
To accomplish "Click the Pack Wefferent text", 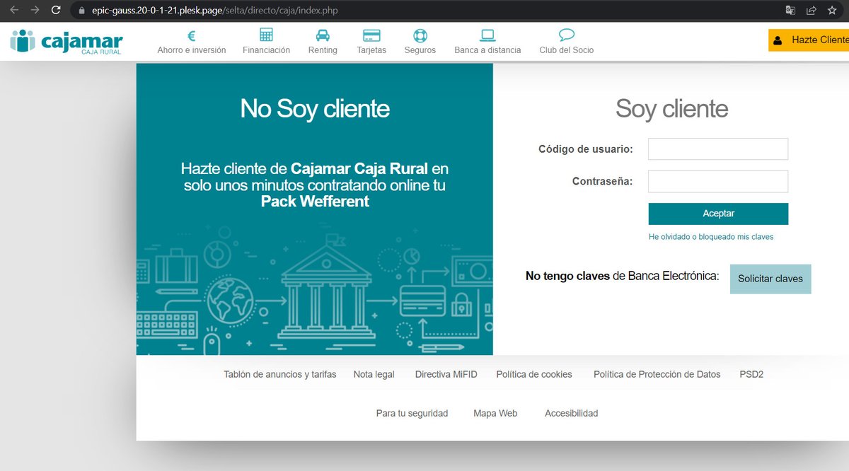I will pos(315,201).
